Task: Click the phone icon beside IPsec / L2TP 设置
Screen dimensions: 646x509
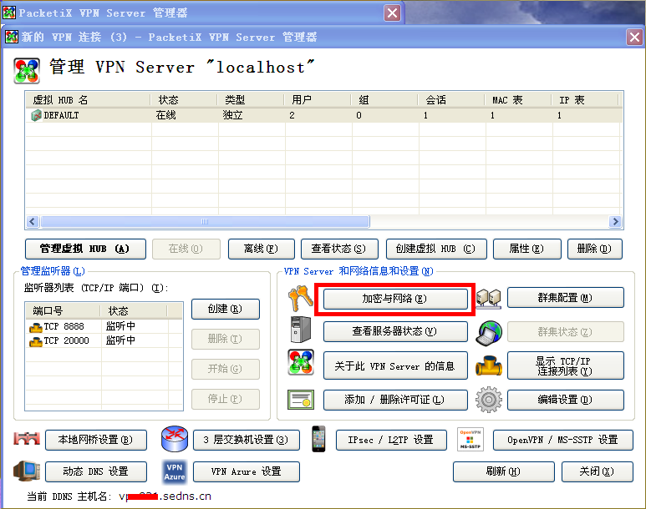Action: coord(318,439)
